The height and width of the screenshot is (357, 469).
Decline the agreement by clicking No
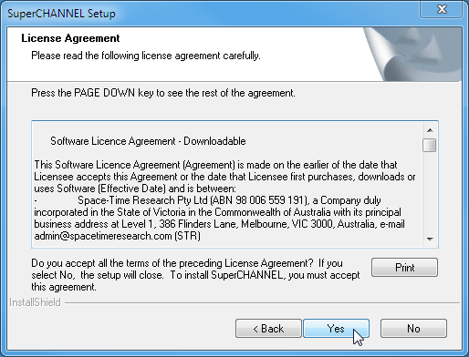[413, 328]
